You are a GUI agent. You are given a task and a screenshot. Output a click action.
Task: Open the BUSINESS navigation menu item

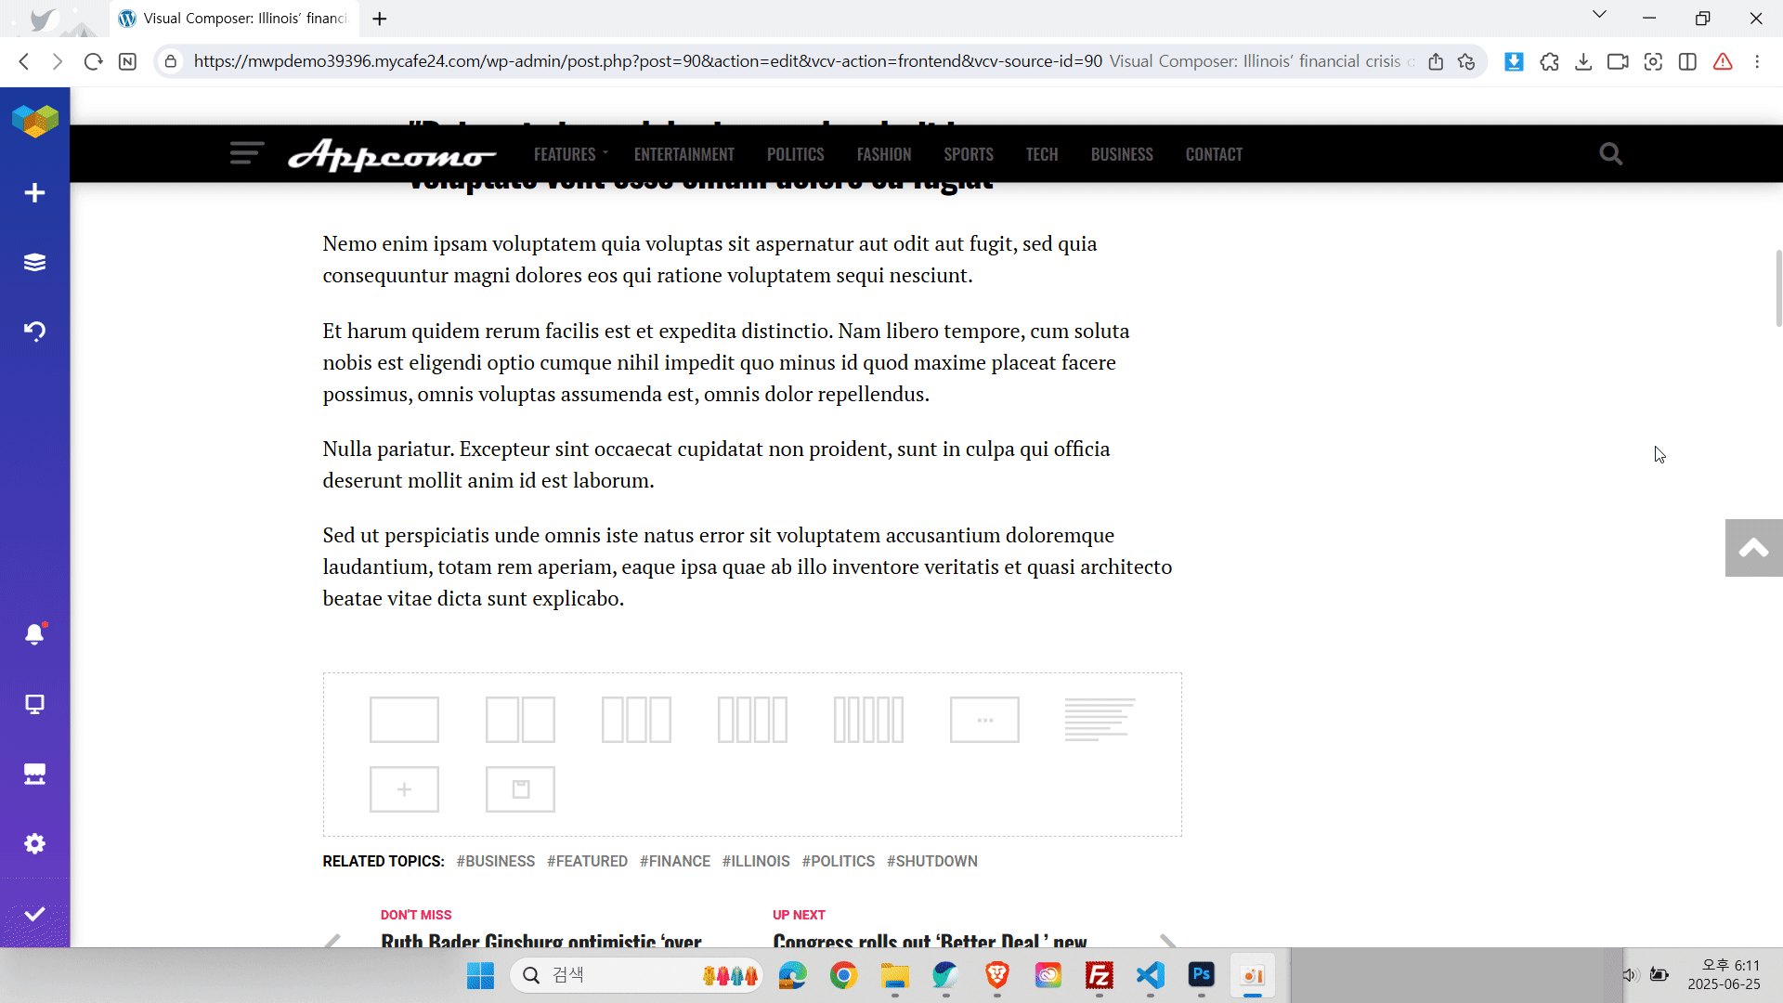point(1121,154)
